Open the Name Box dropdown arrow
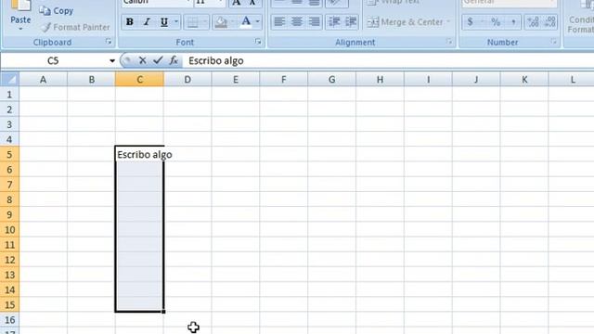The image size is (594, 334). click(x=112, y=60)
